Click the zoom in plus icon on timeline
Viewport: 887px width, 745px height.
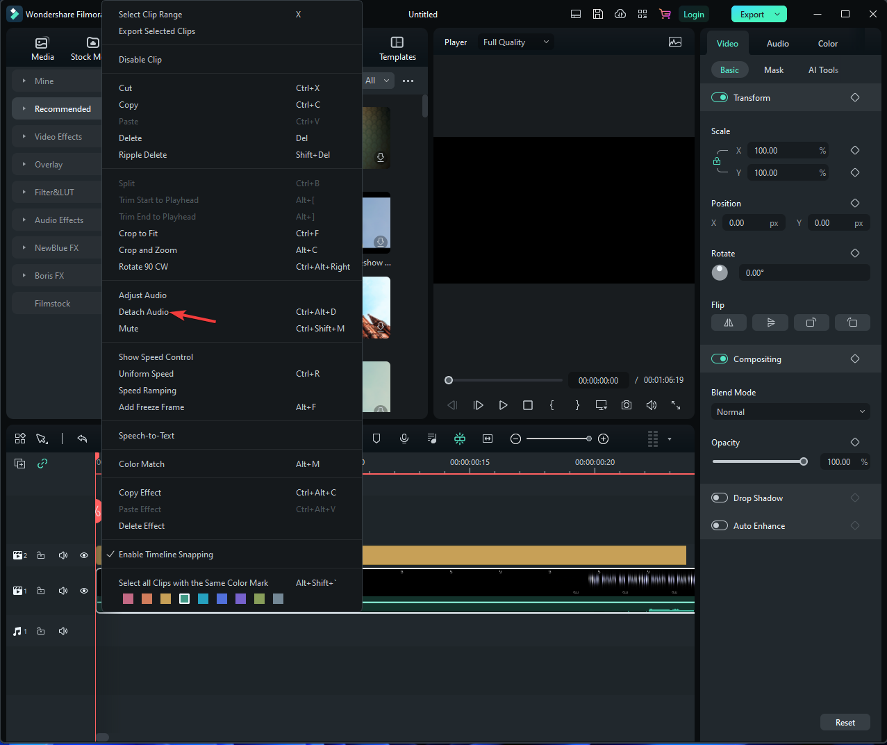604,439
